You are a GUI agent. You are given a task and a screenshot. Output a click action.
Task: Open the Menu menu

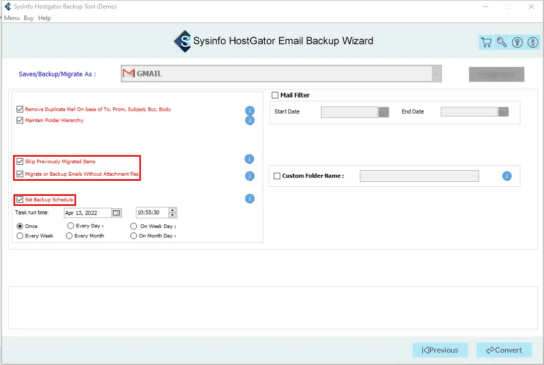[x=12, y=18]
